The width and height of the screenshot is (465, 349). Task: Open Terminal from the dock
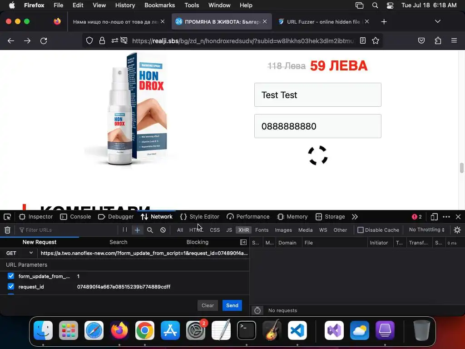click(246, 330)
